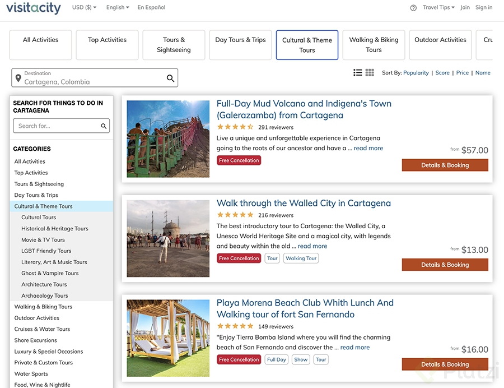Read more about Playa Morena tour
Screen dimensions: 504x388
355,348
